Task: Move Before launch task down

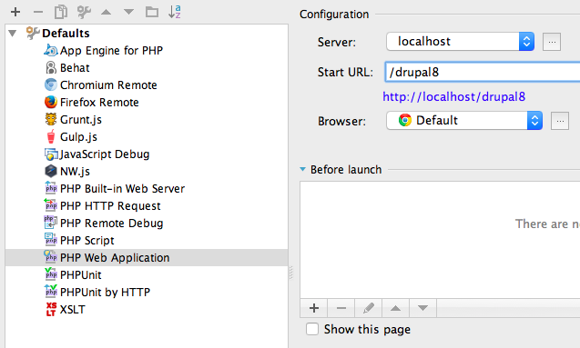Action: pyautogui.click(x=422, y=308)
